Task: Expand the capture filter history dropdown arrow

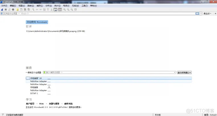Action: (175, 72)
